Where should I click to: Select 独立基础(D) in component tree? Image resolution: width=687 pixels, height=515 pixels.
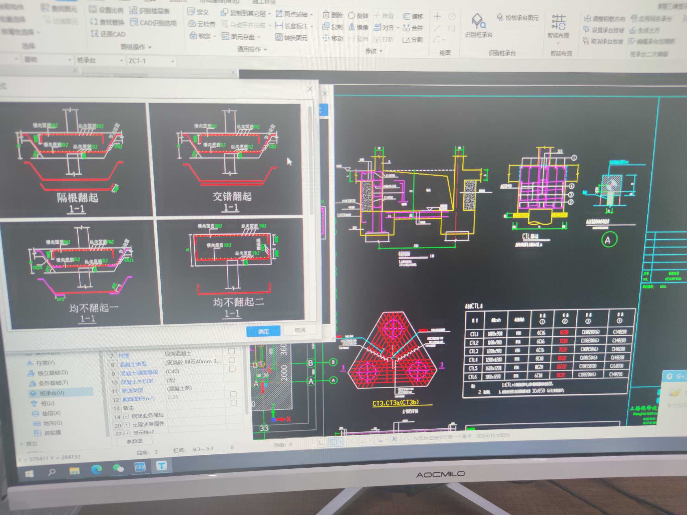coord(48,373)
